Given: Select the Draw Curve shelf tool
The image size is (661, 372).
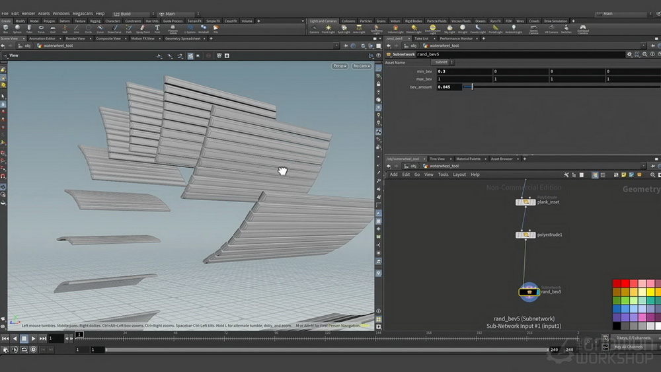Looking at the screenshot, I should tap(114, 28).
